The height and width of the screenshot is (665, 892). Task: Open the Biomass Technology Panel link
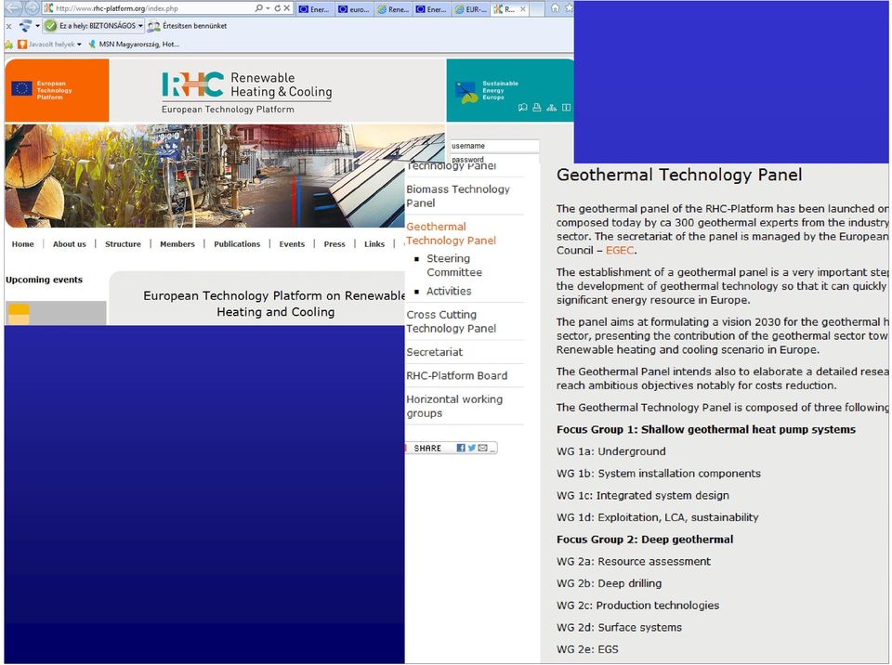458,196
